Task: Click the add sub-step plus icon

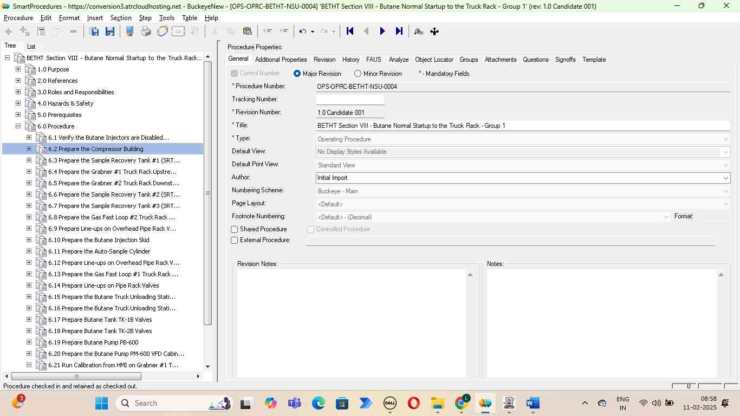Action: pyautogui.click(x=24, y=31)
